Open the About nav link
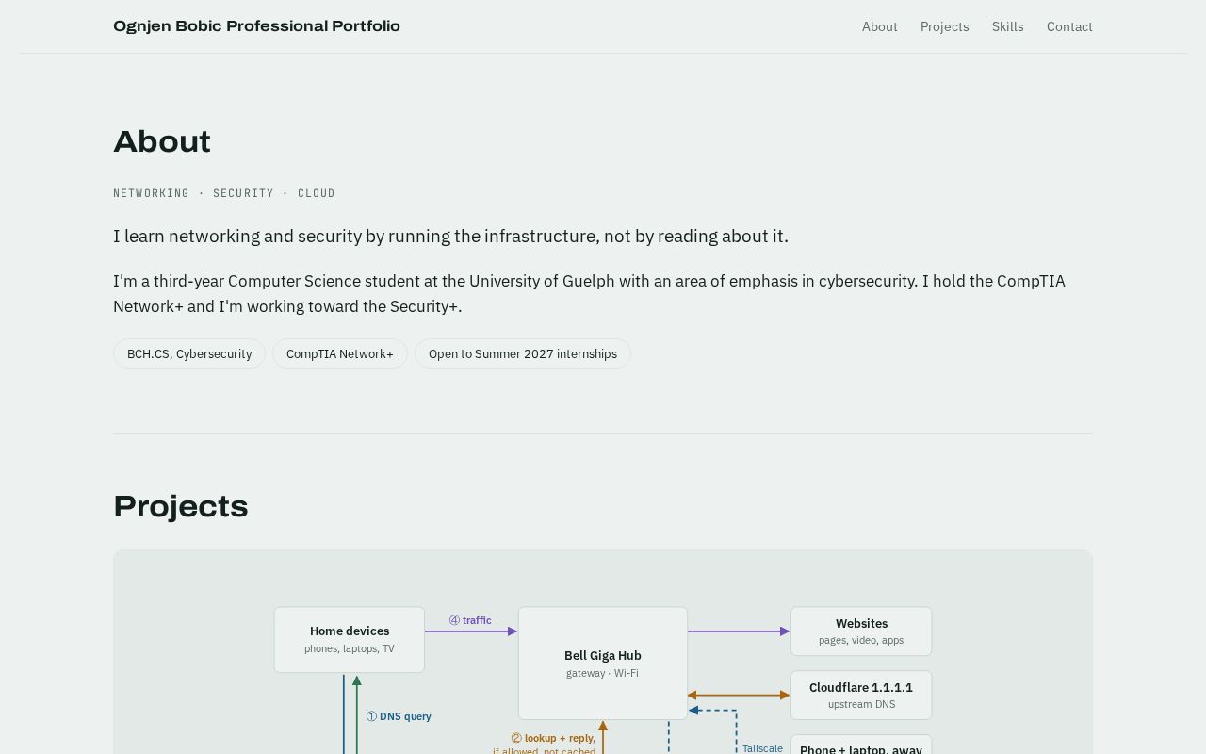The height and width of the screenshot is (754, 1206). pos(879,26)
